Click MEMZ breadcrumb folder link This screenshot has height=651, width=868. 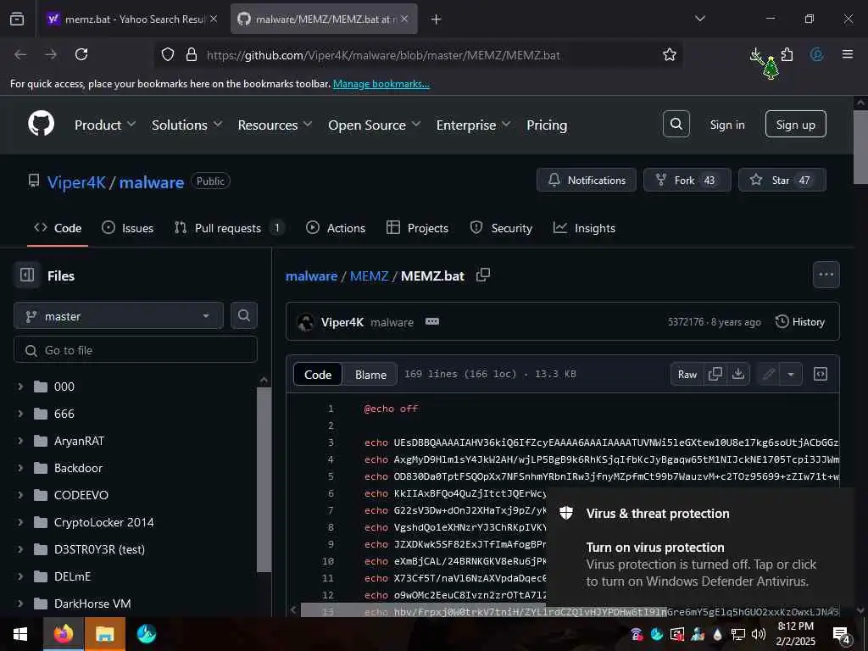click(x=369, y=275)
